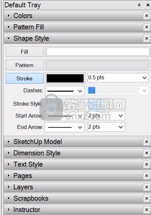Image resolution: width=151 pixels, height=215 pixels.
Task: Pin the Default Tray with pushpin icon
Action: pyautogui.click(x=139, y=5)
